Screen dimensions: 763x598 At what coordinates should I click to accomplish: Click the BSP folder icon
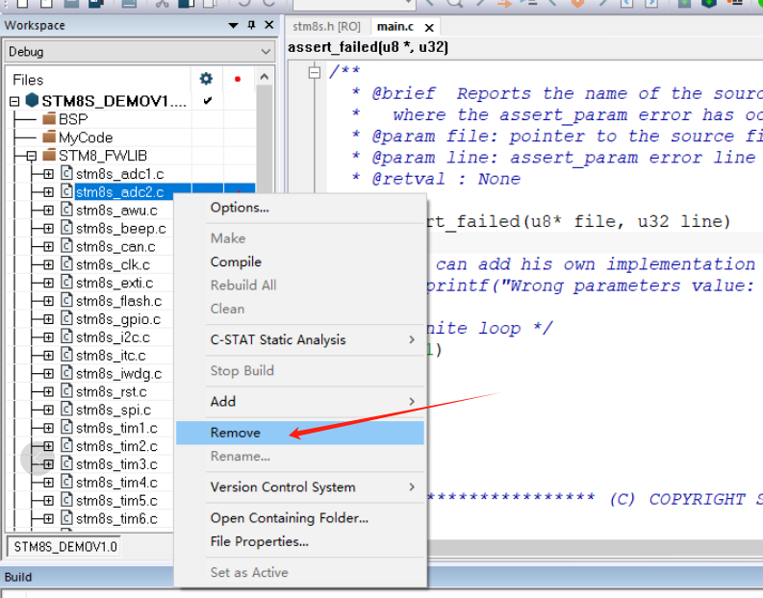click(x=49, y=118)
